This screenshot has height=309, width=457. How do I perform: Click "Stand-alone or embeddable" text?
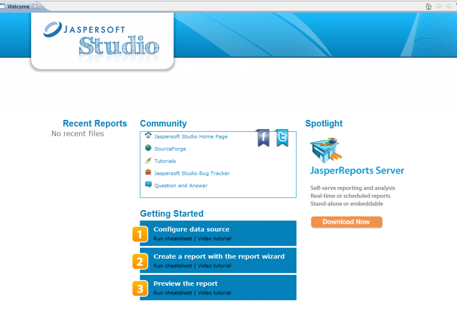click(x=347, y=204)
